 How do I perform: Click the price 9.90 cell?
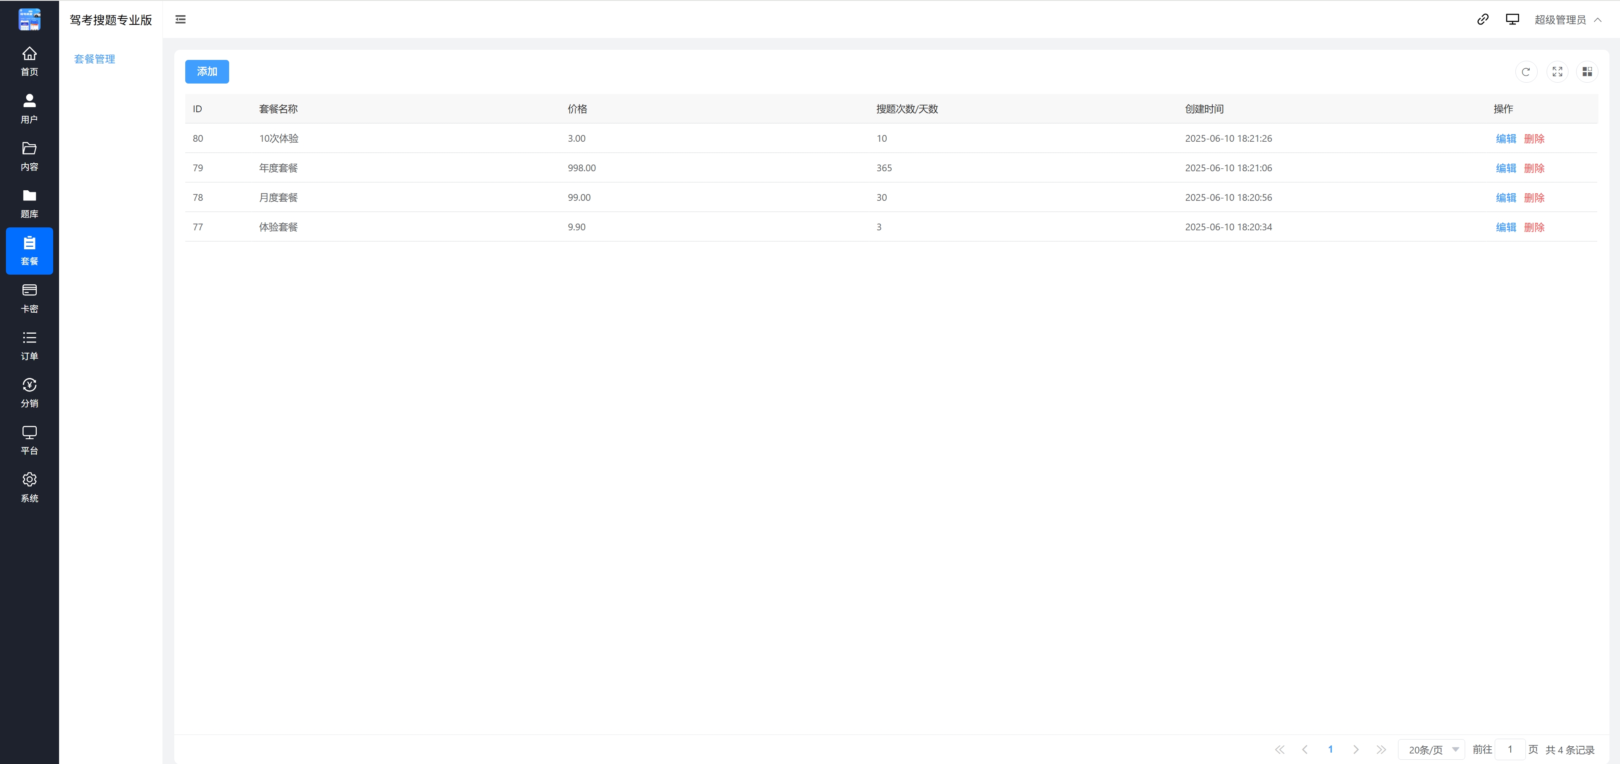pyautogui.click(x=577, y=227)
